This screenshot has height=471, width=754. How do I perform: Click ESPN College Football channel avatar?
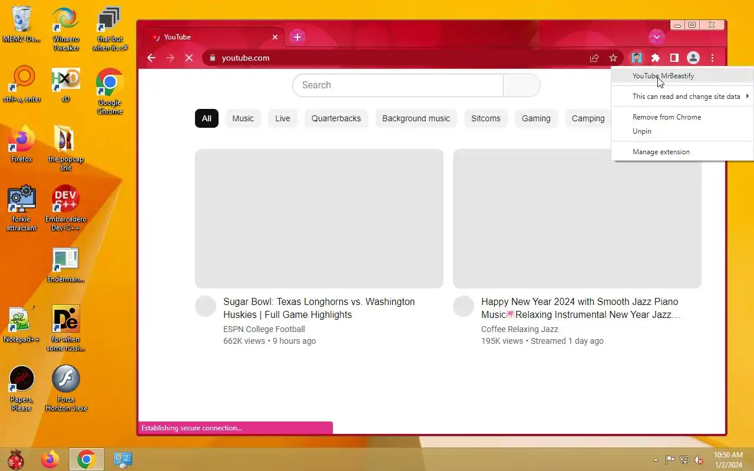click(206, 306)
